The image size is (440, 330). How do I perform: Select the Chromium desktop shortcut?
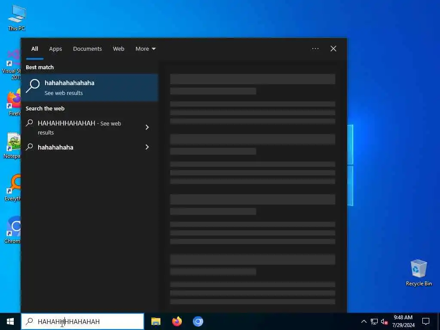12,229
